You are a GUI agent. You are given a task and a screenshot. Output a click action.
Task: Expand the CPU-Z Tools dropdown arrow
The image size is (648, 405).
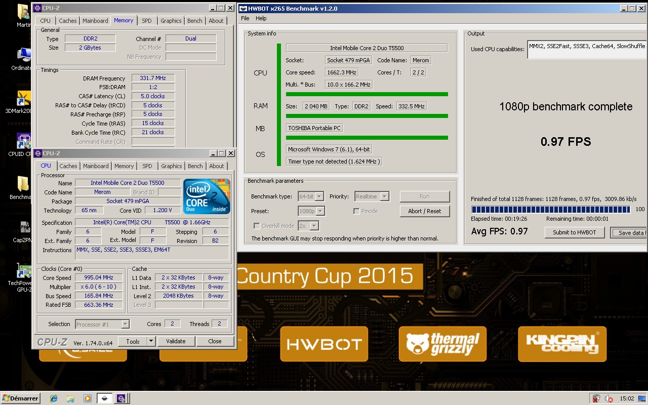point(151,341)
